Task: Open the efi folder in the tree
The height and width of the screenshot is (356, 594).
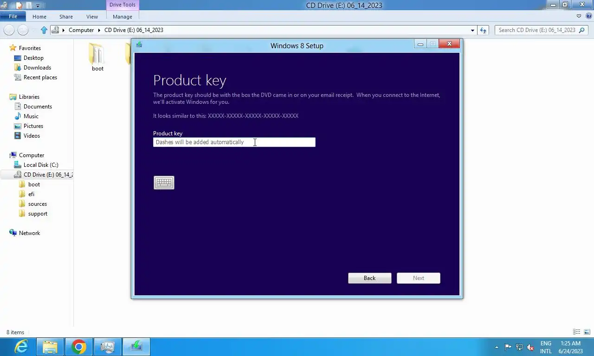Action: [31, 194]
